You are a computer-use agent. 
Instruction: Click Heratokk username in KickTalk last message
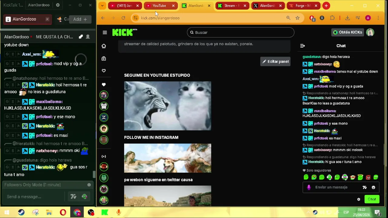[45, 167]
